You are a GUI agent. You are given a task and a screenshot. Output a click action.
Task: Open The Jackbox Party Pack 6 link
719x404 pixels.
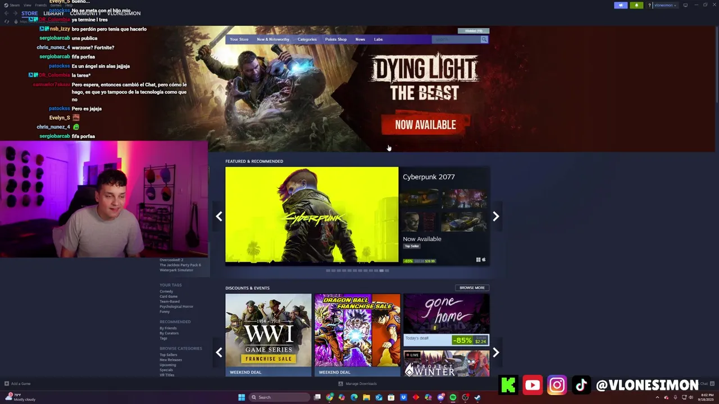(x=180, y=265)
